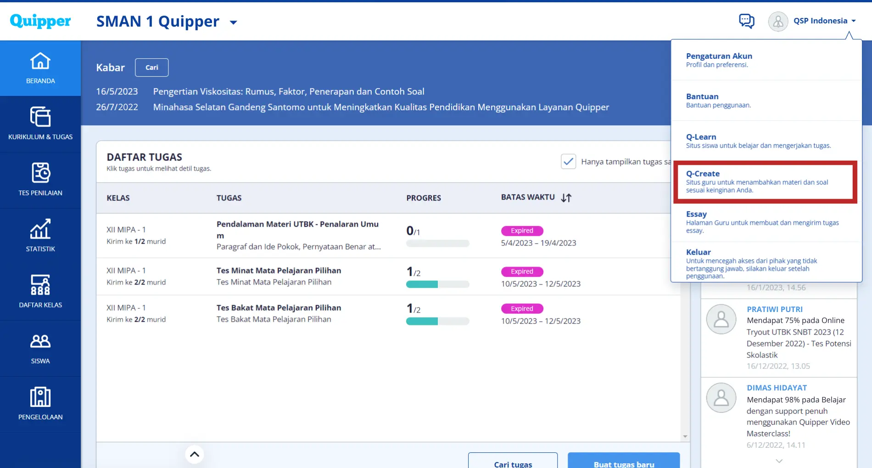
Task: Select Q-Learn menu item
Action: pos(766,141)
